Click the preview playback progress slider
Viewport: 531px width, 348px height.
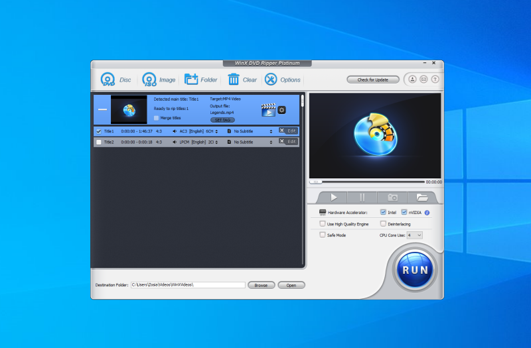click(367, 181)
